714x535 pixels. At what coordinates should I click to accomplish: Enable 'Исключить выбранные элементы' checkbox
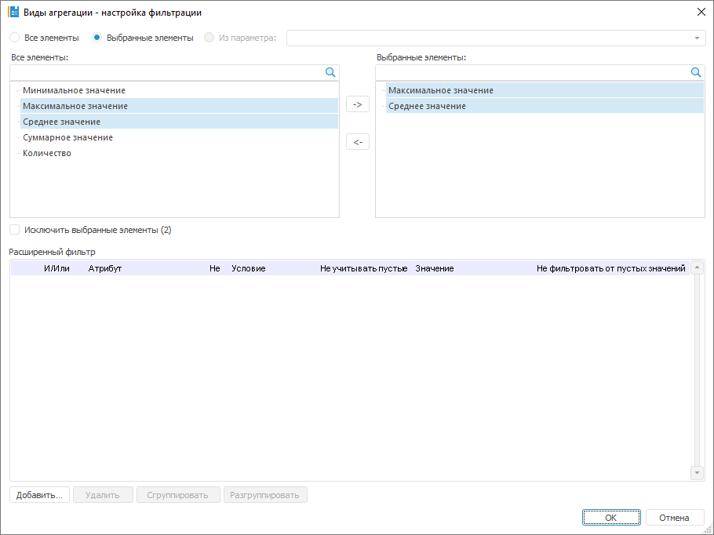click(x=15, y=230)
